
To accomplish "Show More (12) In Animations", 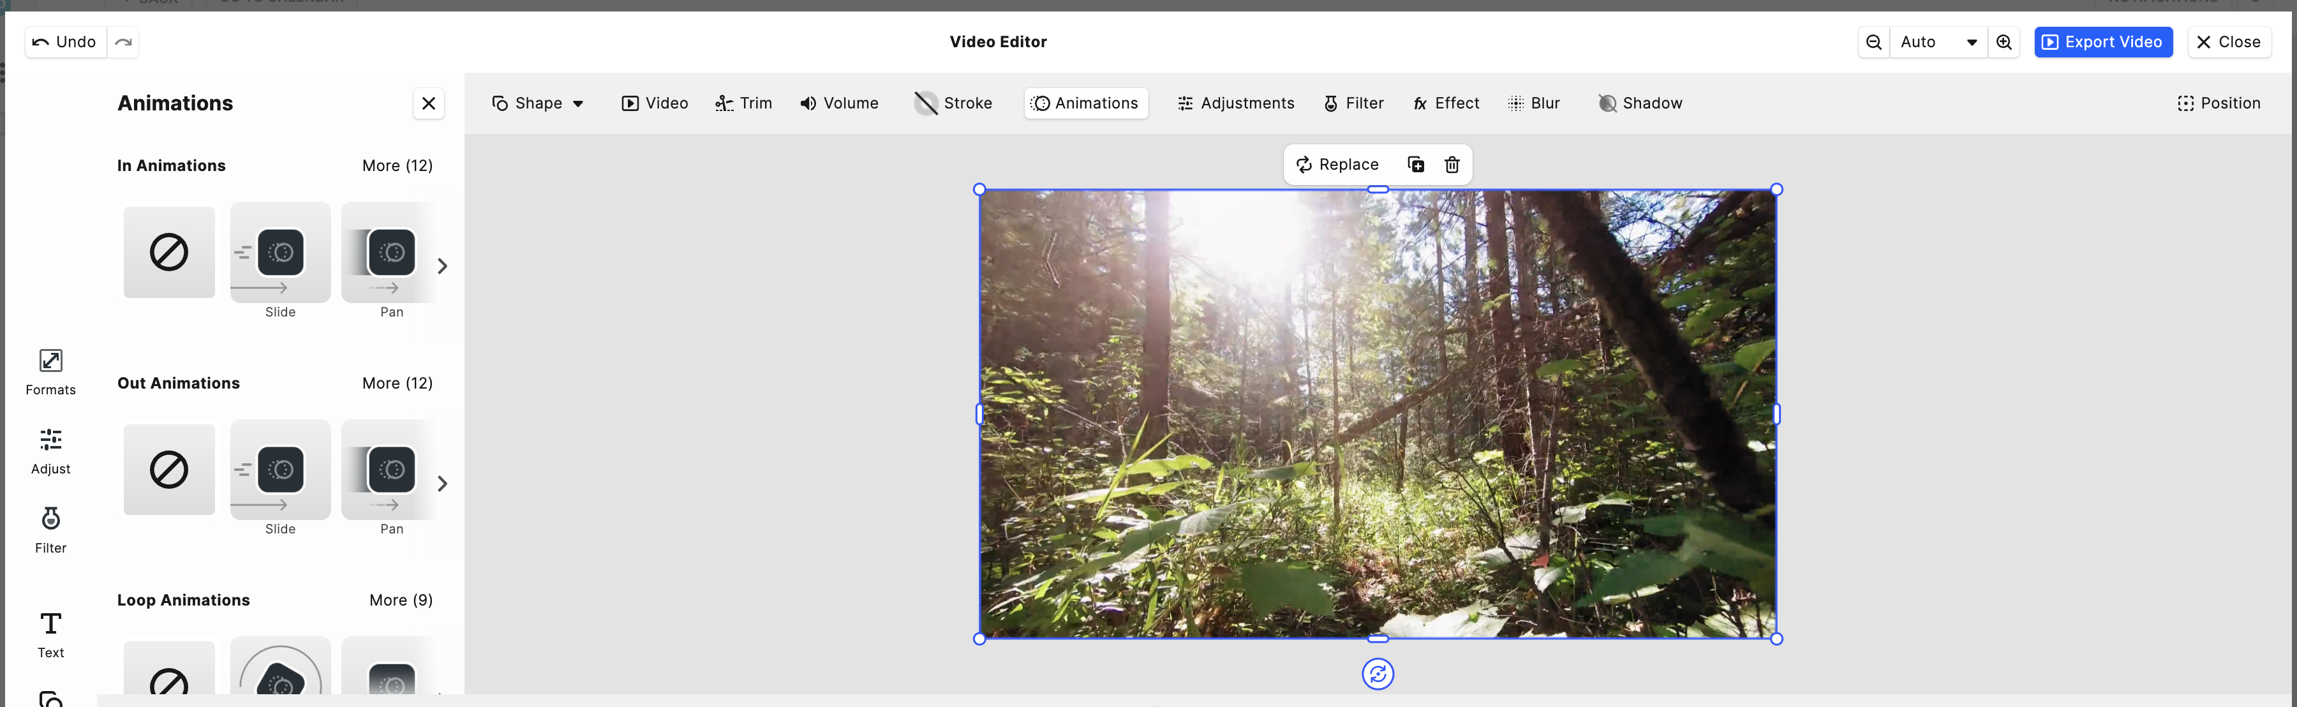I will click(398, 166).
